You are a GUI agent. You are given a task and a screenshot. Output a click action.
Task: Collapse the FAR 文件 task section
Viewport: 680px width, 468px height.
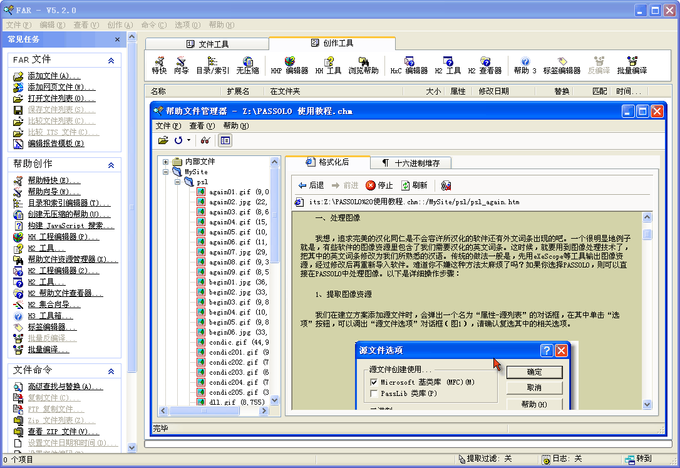[x=111, y=60]
